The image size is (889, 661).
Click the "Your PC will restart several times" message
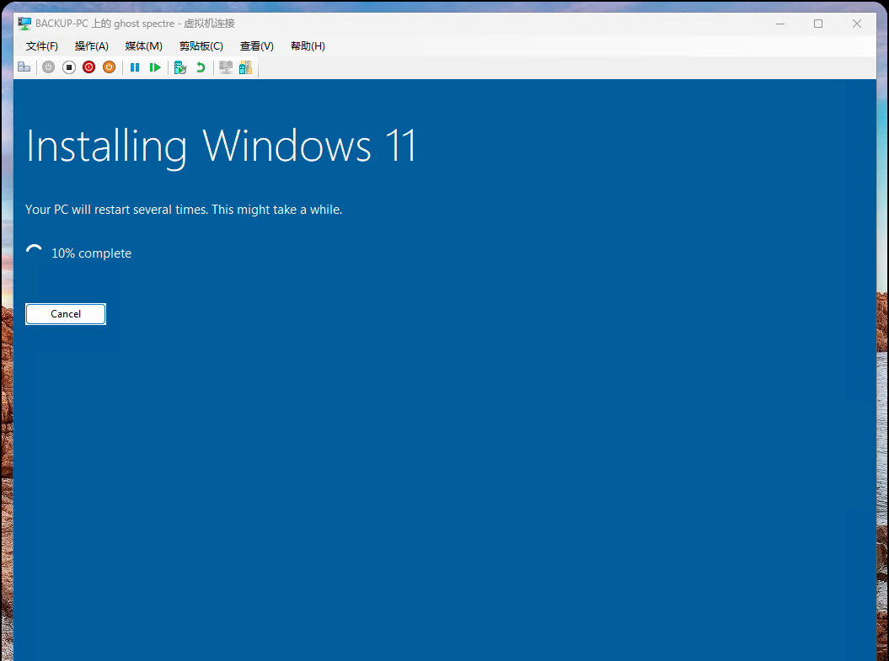coord(184,210)
